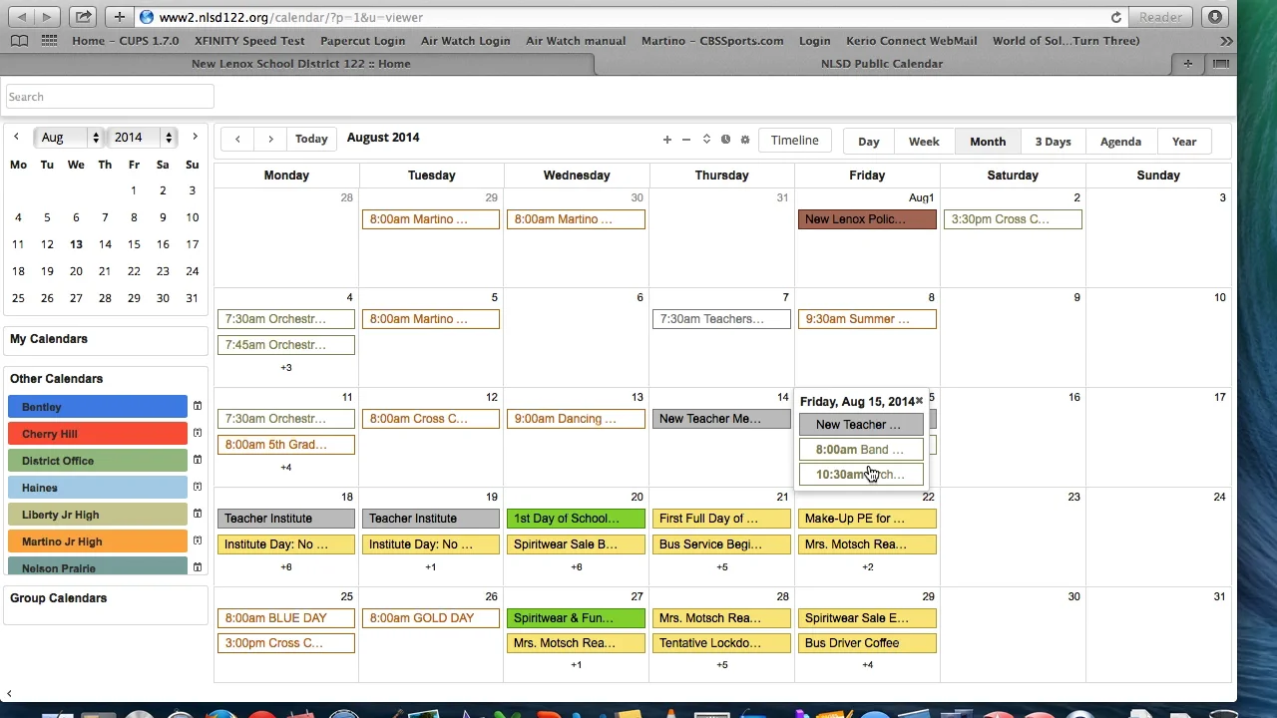This screenshot has height=718, width=1277.
Task: Toggle the Cherry Hill calendar
Action: 98,434
